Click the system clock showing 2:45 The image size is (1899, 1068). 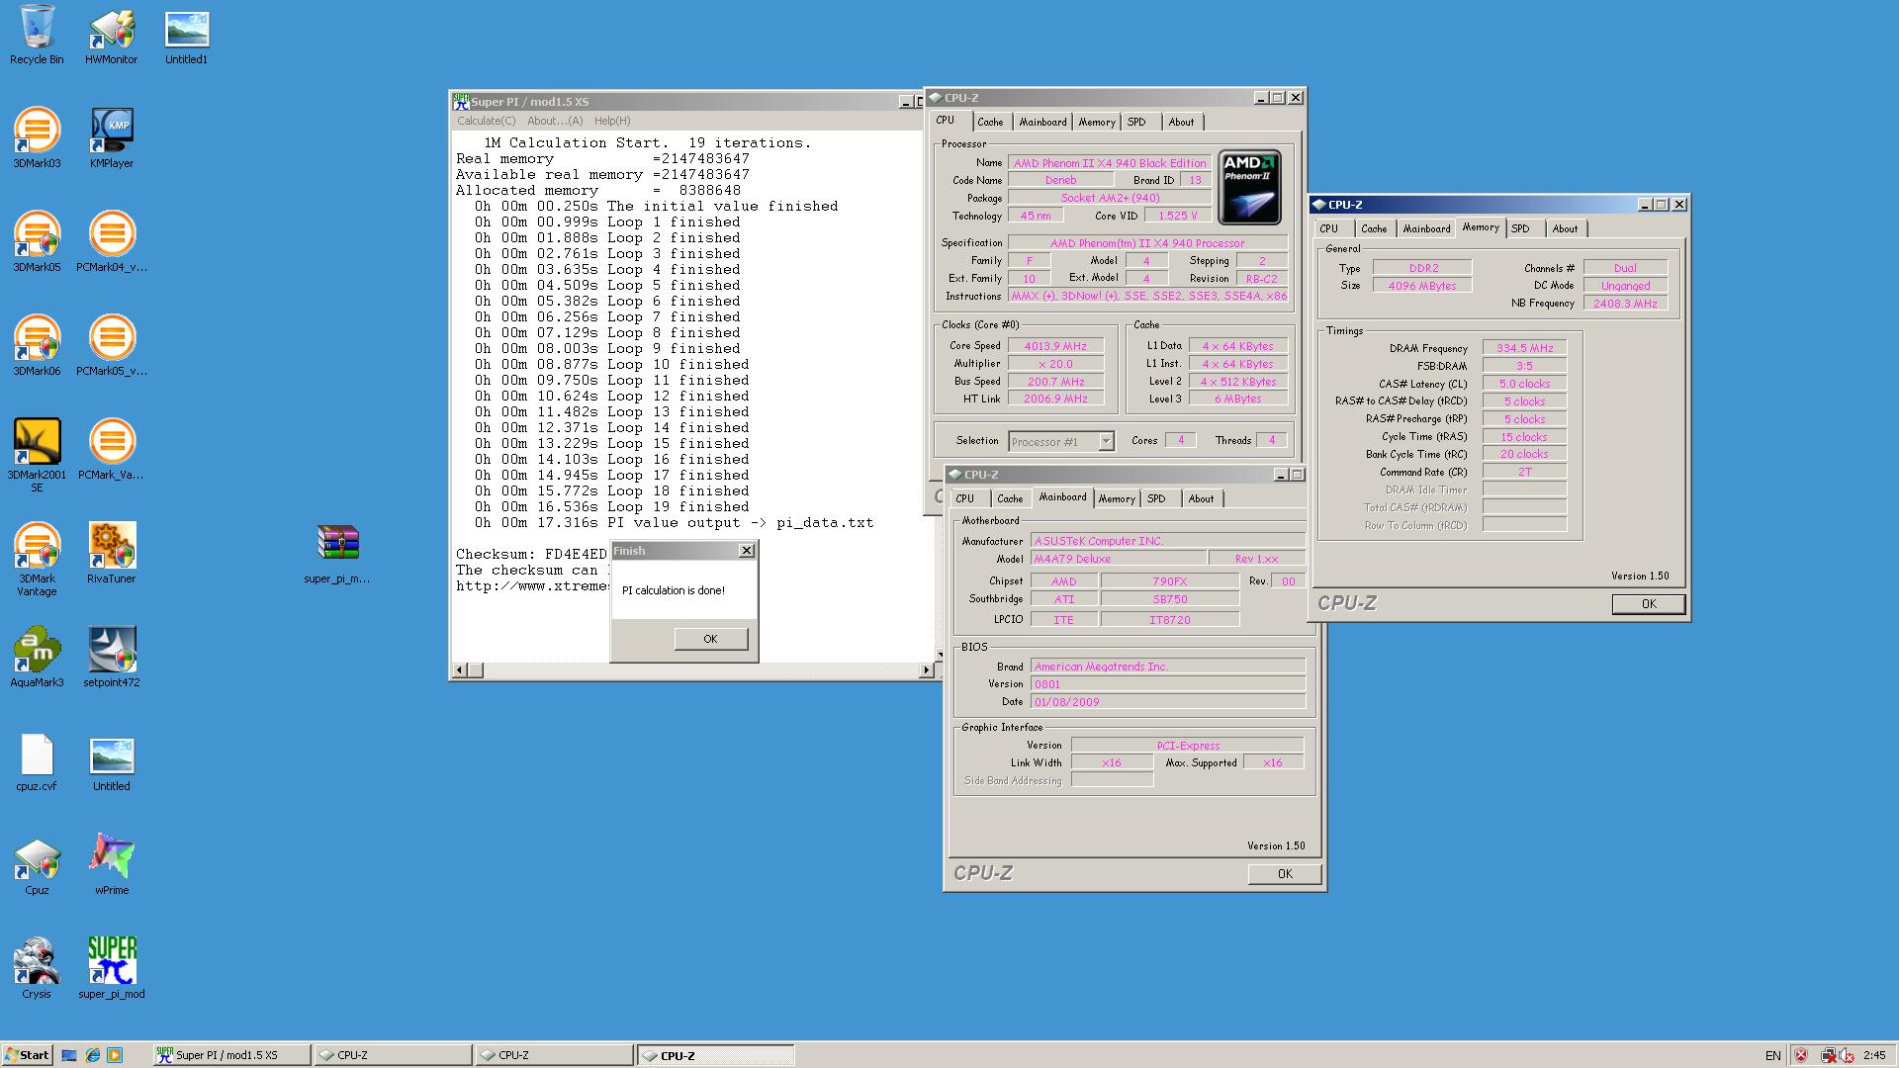[1874, 1055]
